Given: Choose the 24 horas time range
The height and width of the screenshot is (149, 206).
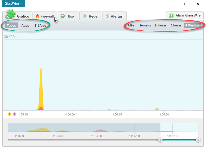Looking at the screenshot, I should [160, 25].
